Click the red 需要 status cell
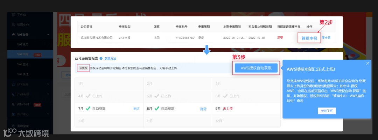Screen dimensions: 378x140 tap(280, 38)
